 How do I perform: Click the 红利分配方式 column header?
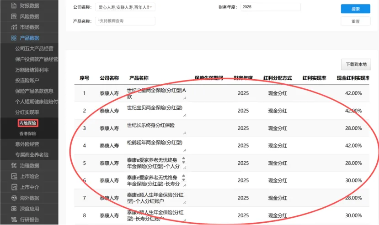[278, 78]
